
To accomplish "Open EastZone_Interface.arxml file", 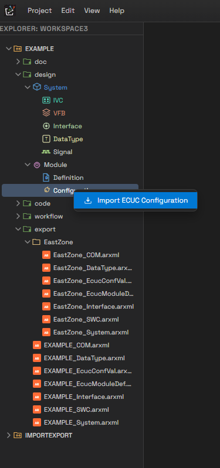I will (93, 306).
